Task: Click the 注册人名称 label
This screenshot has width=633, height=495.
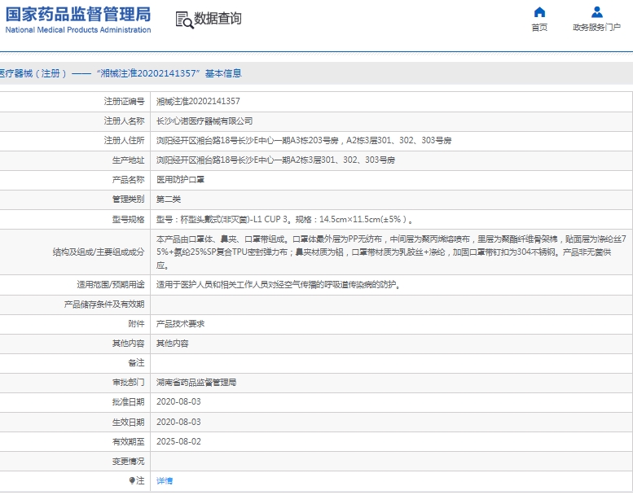Action: (124, 121)
